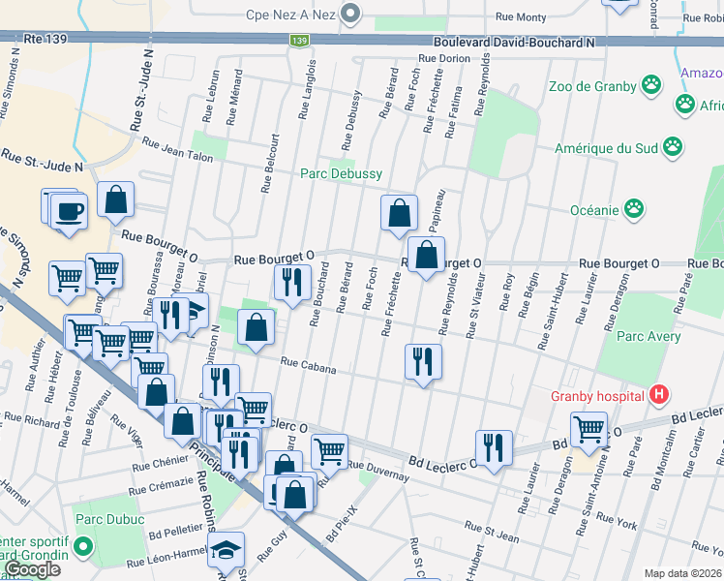Open the shopping bag marker above Bd Pie-IX
This screenshot has width=724, height=581.
pos(294,497)
